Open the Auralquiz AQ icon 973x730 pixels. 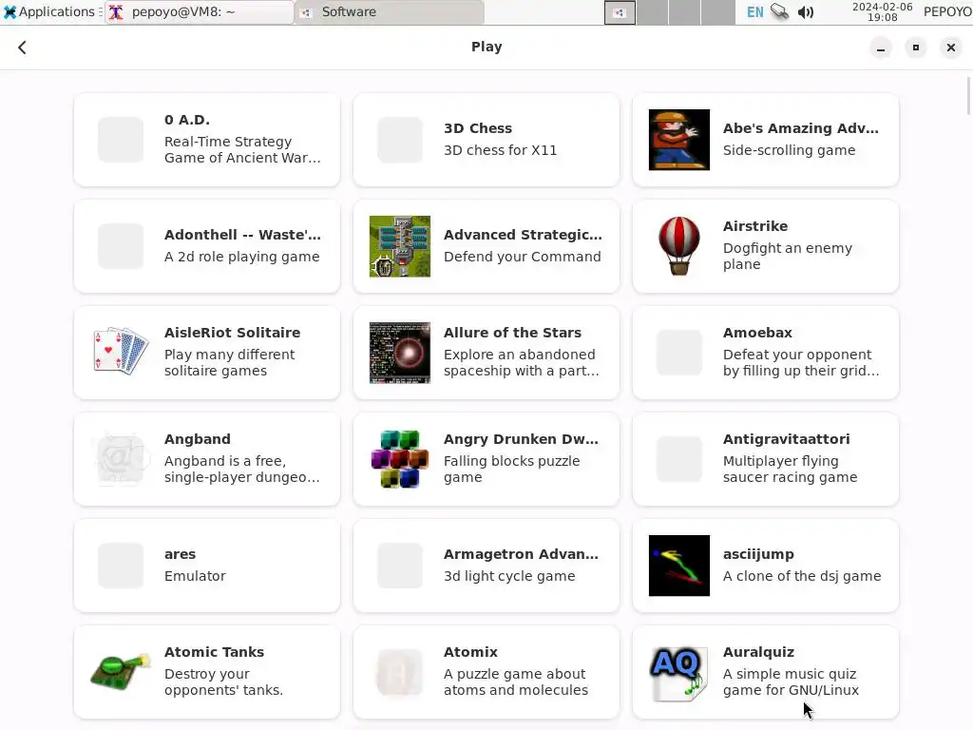(678, 674)
